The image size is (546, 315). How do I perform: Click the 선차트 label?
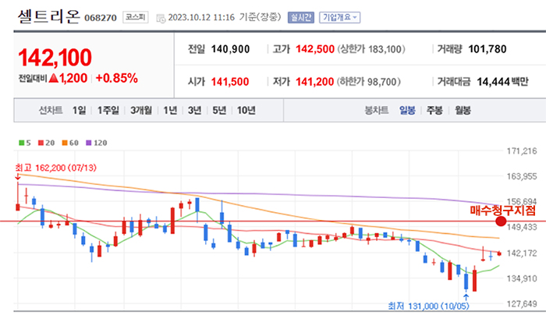[51, 111]
